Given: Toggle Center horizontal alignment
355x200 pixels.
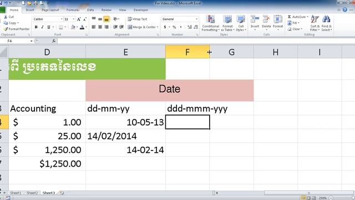Looking at the screenshot, I should (x=100, y=27).
